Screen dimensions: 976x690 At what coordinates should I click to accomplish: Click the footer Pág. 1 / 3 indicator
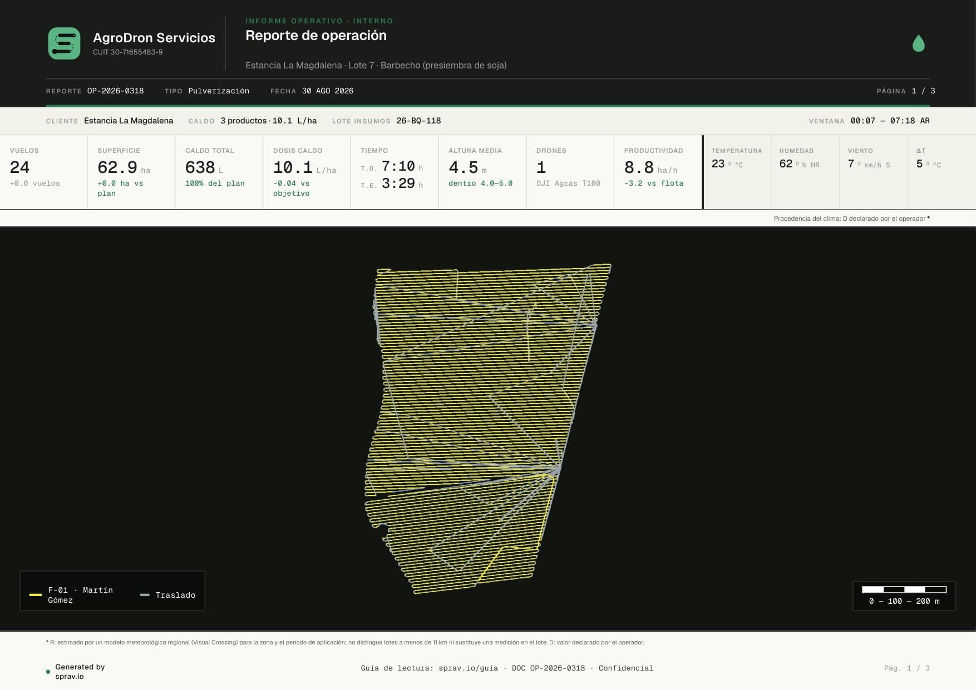pos(907,668)
